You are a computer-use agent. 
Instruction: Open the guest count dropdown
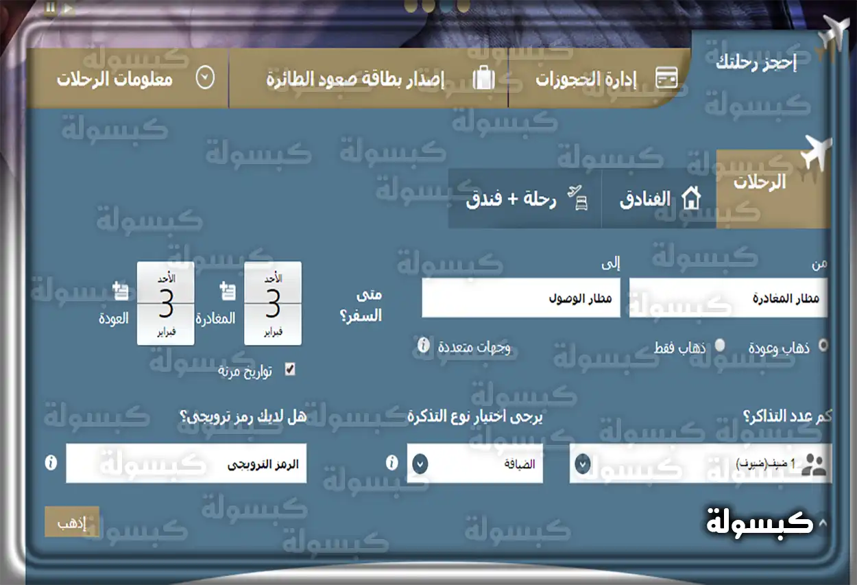(583, 464)
